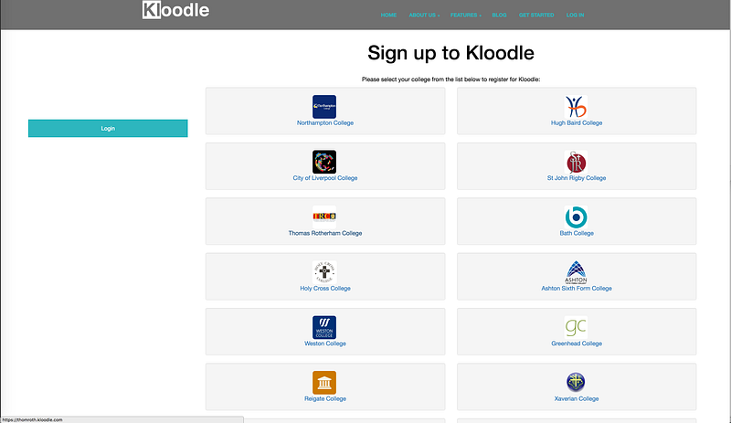Select the City of Liverpool College logo

pyautogui.click(x=324, y=162)
